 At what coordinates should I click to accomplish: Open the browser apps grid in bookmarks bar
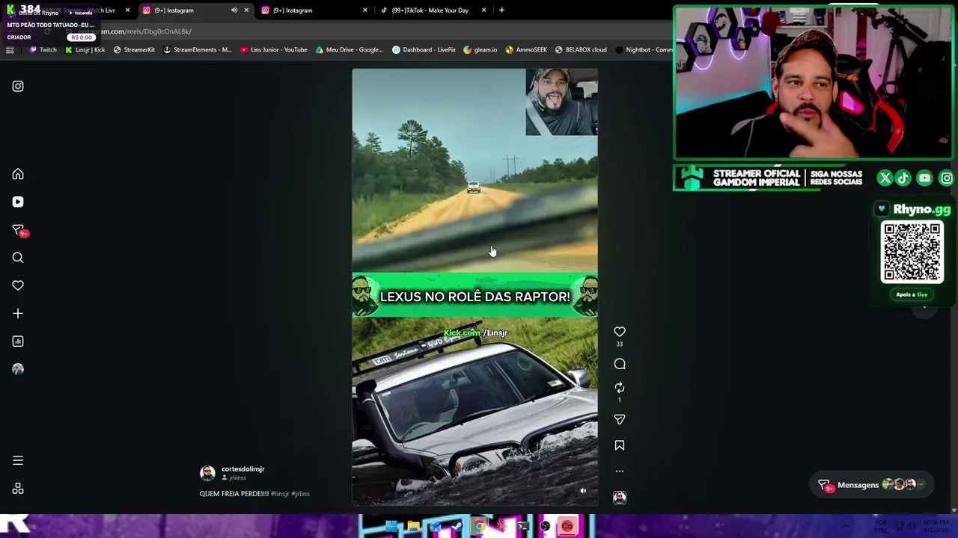[x=10, y=50]
